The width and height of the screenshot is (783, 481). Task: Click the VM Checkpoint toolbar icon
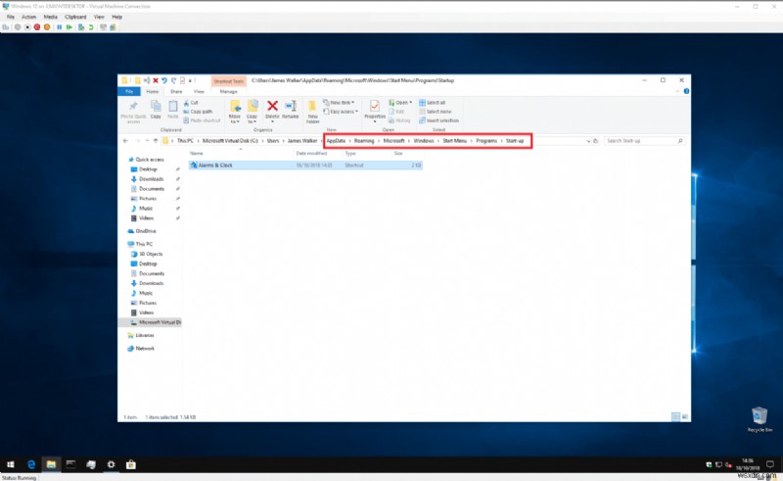[81, 27]
